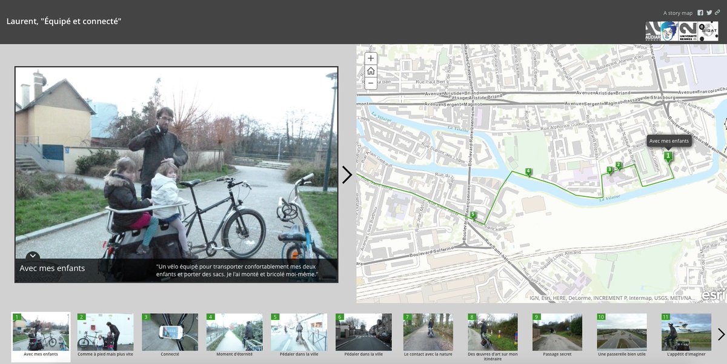Share the story map on Facebook
The height and width of the screenshot is (364, 727).
pos(700,12)
